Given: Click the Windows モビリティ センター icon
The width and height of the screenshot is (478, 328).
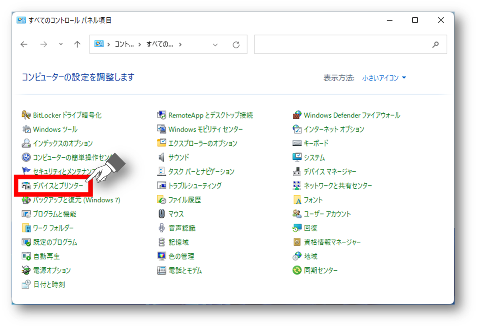Looking at the screenshot, I should tap(161, 129).
